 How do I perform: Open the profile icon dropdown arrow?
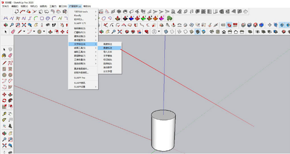pyautogui.click(x=159, y=32)
